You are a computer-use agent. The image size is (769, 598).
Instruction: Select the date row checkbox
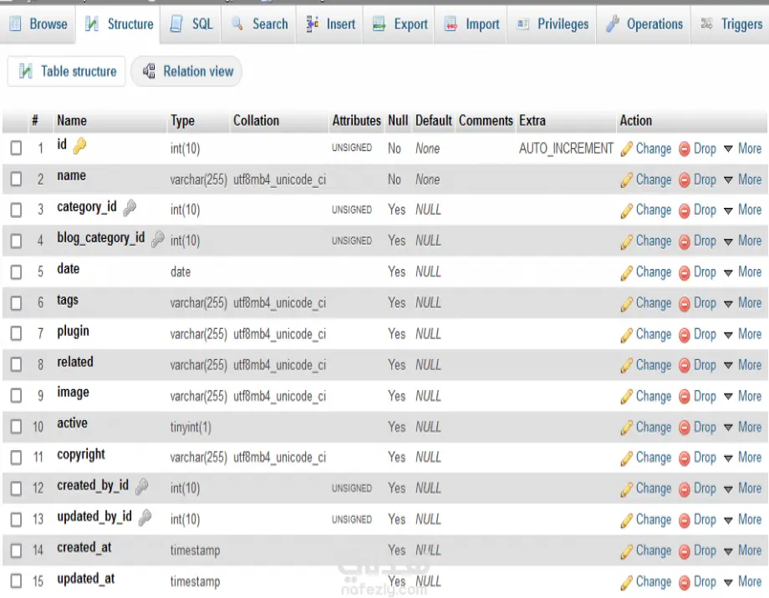(x=16, y=272)
